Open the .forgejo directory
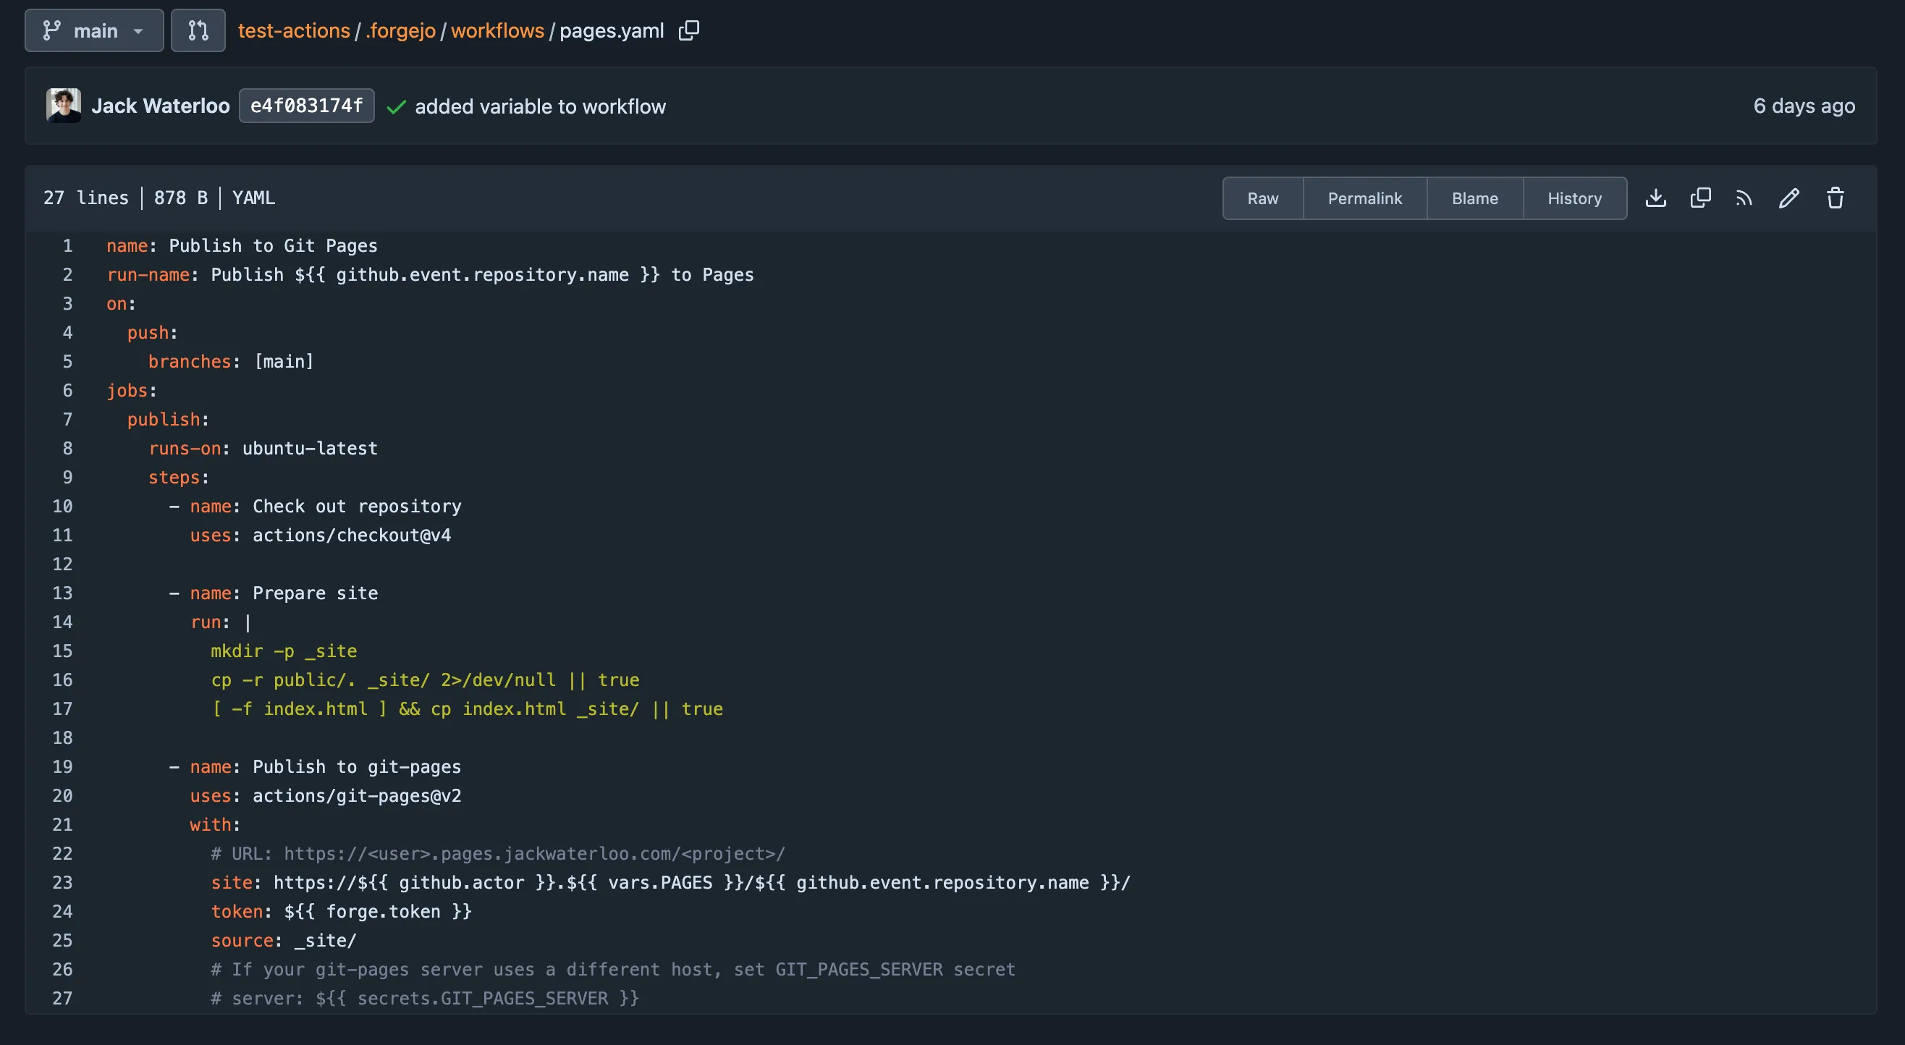Image resolution: width=1905 pixels, height=1045 pixels. point(398,30)
